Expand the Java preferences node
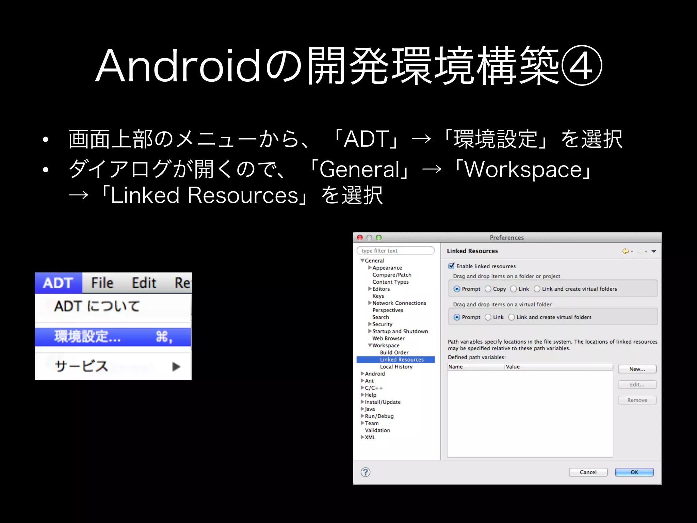Image resolution: width=697 pixels, height=523 pixels. click(x=362, y=409)
